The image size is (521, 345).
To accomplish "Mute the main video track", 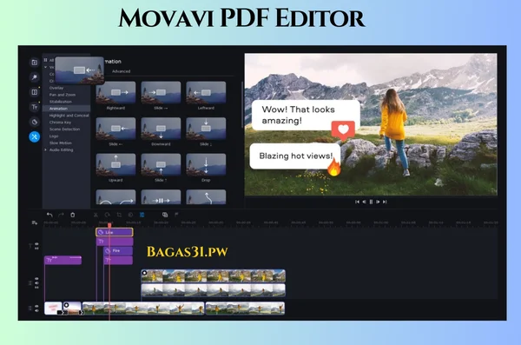I will pos(36,311).
